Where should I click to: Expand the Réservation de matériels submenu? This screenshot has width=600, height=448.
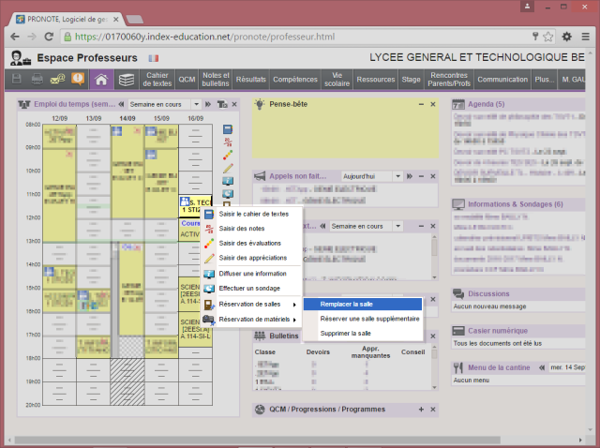(x=254, y=321)
